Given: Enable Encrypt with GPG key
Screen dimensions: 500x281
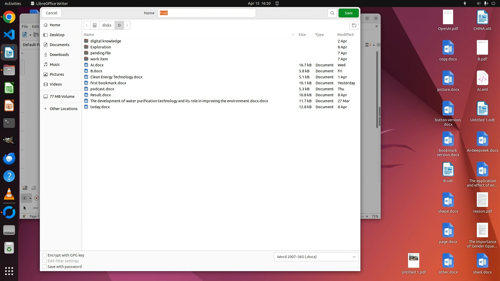Looking at the screenshot, I should click(x=45, y=255).
